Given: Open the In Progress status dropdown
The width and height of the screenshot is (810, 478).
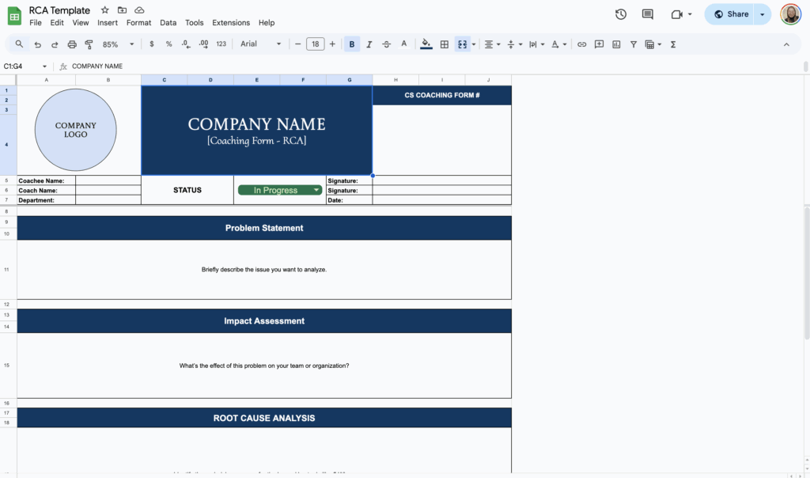Looking at the screenshot, I should point(316,189).
